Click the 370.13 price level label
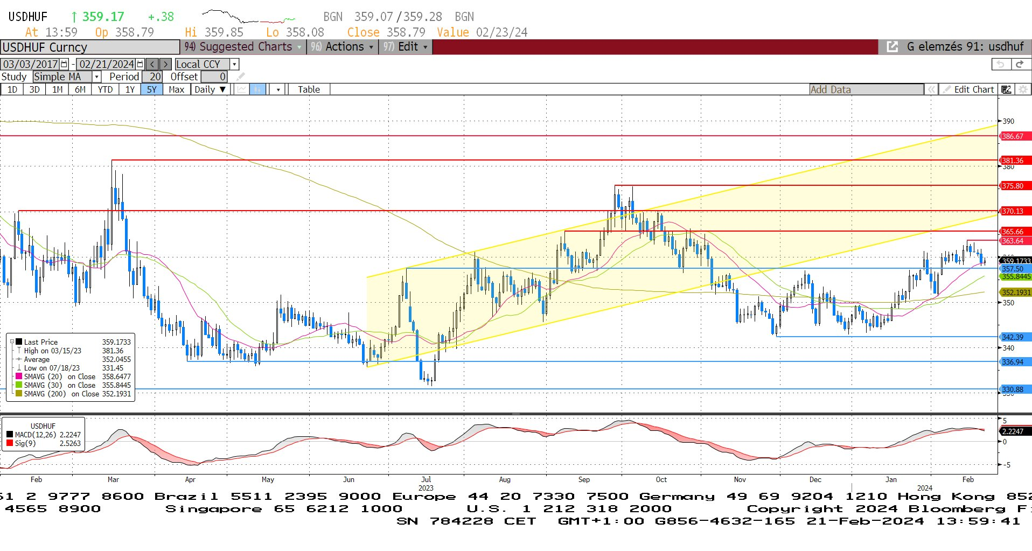Viewport: 1032px width, 551px height. click(x=1015, y=211)
